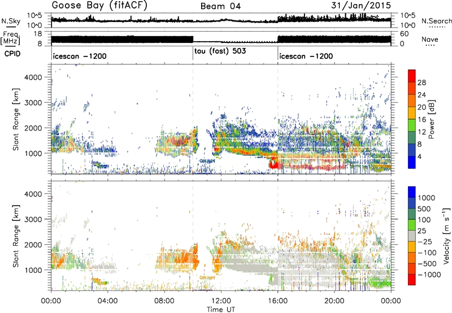Click the 'Velocity [m s-1]' color bar title
Screen dimensions: 452x313
click(x=446, y=236)
